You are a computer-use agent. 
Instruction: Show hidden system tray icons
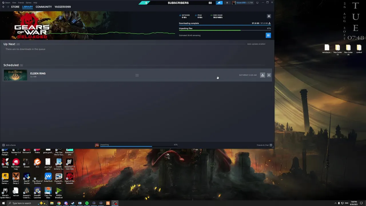coord(335,203)
